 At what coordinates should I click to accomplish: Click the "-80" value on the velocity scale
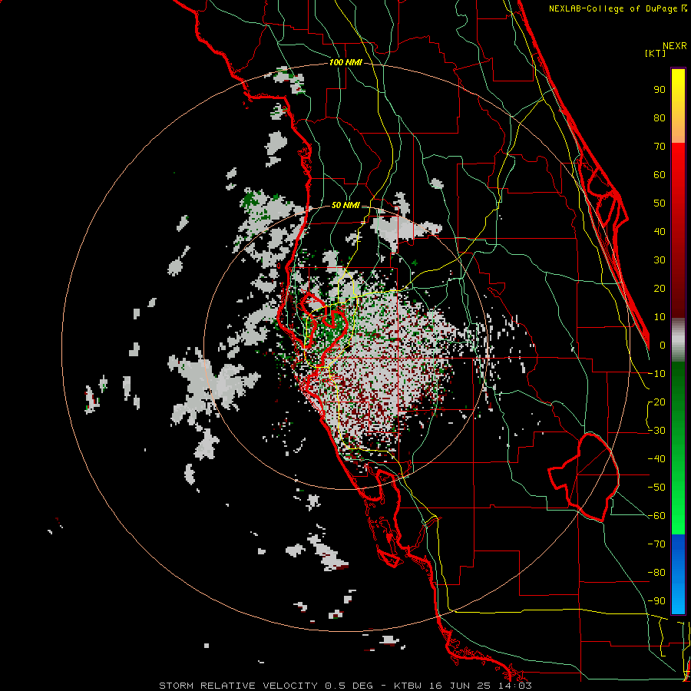(656, 573)
